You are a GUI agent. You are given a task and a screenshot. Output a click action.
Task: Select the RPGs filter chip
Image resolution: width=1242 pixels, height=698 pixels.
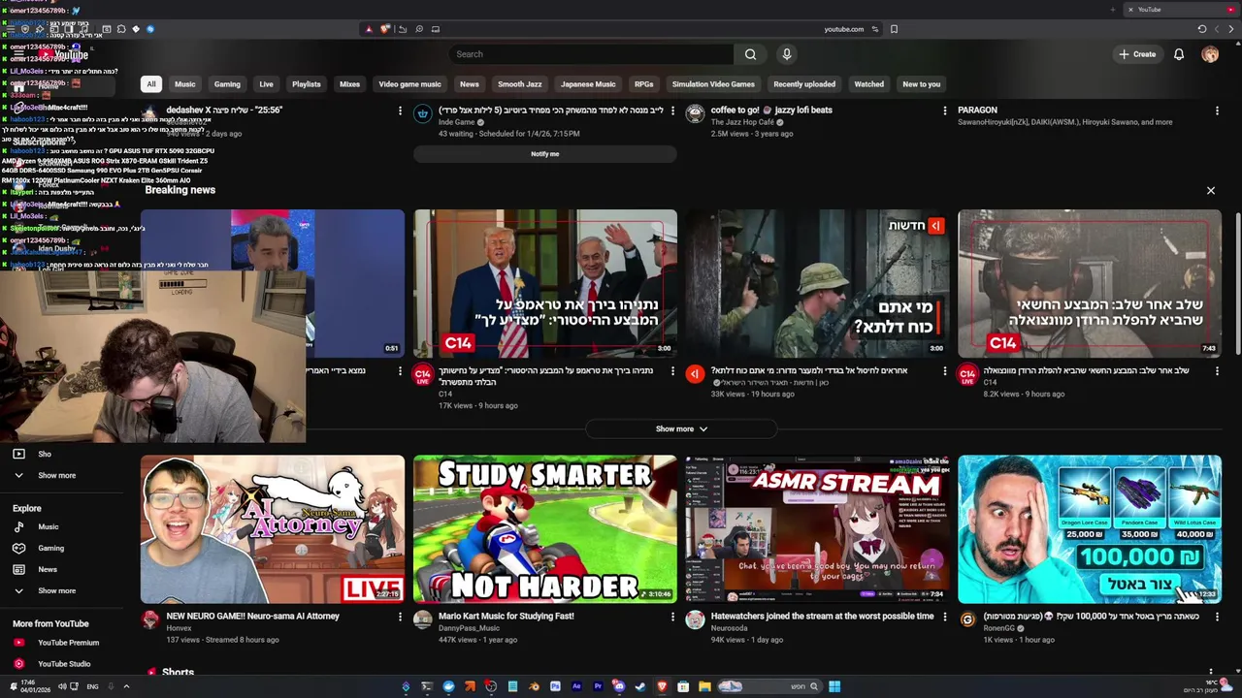643,84
